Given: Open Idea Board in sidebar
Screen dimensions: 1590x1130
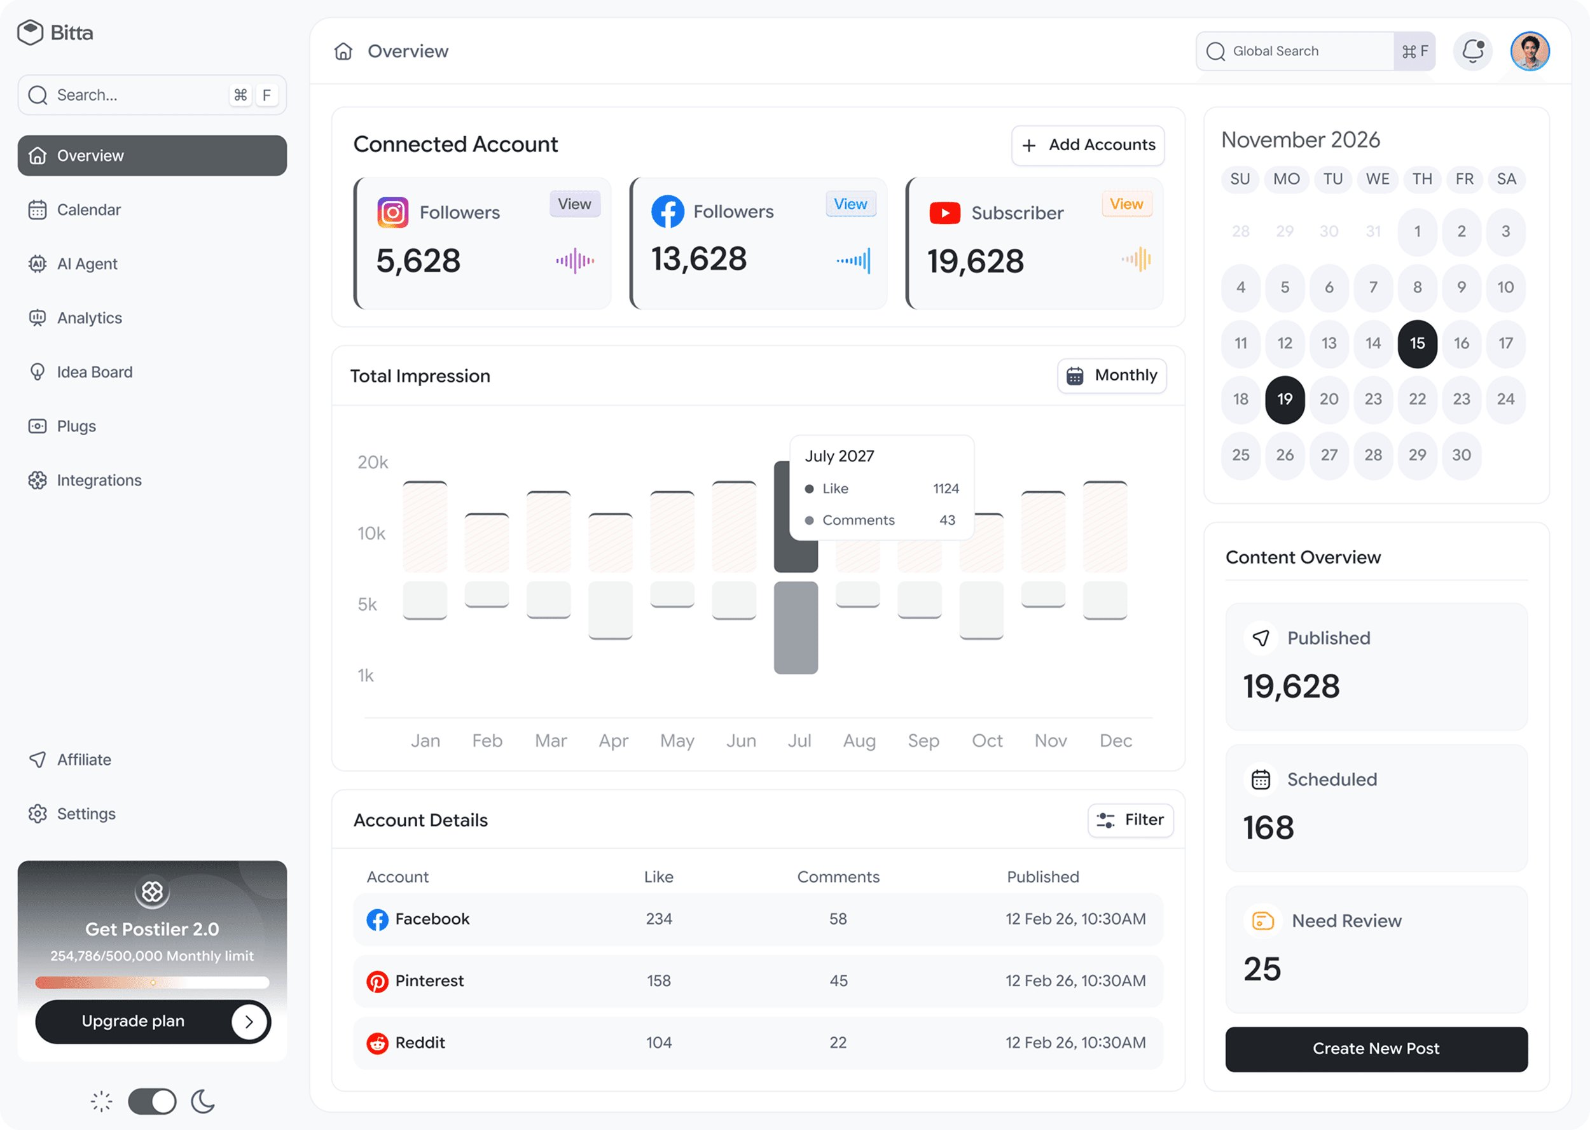Looking at the screenshot, I should (153, 372).
